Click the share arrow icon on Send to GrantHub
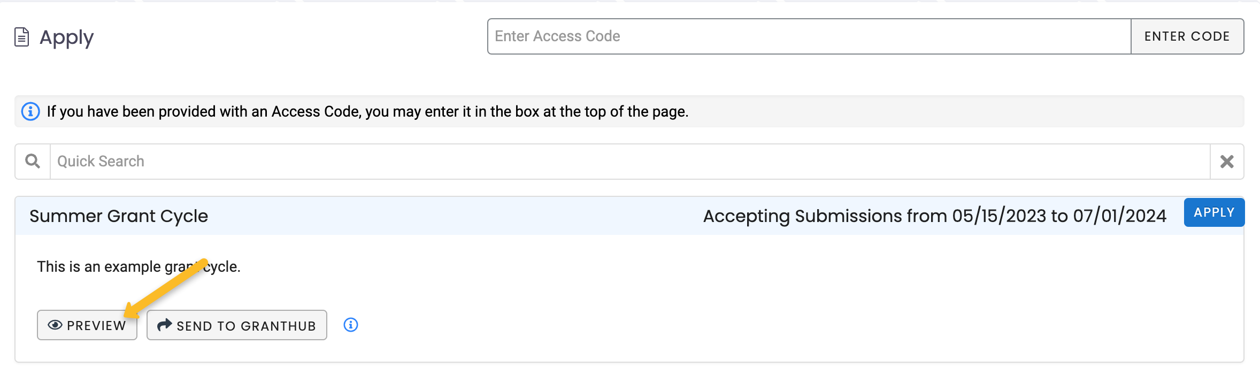 pos(165,325)
